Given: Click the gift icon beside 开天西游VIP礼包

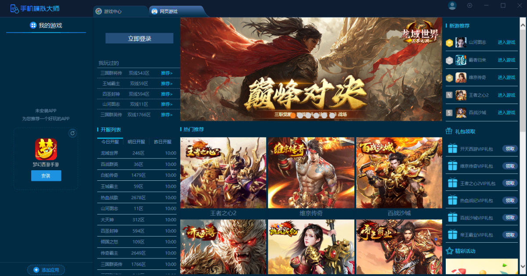Looking at the screenshot, I should [x=452, y=149].
